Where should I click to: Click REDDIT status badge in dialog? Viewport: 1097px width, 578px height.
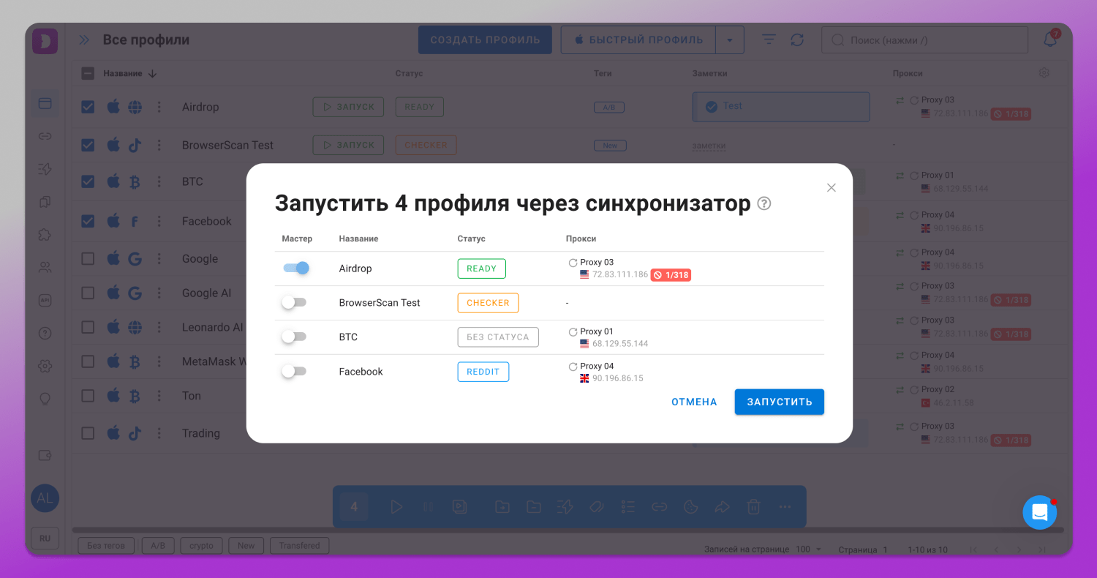(x=483, y=372)
